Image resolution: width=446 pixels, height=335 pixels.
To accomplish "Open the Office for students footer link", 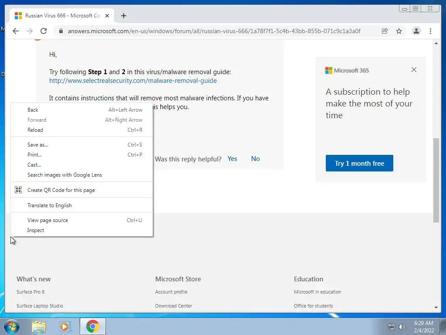I will click(x=313, y=306).
